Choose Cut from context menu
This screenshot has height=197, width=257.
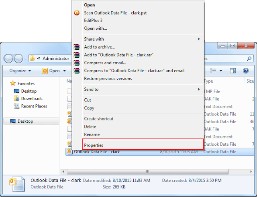[x=88, y=100]
